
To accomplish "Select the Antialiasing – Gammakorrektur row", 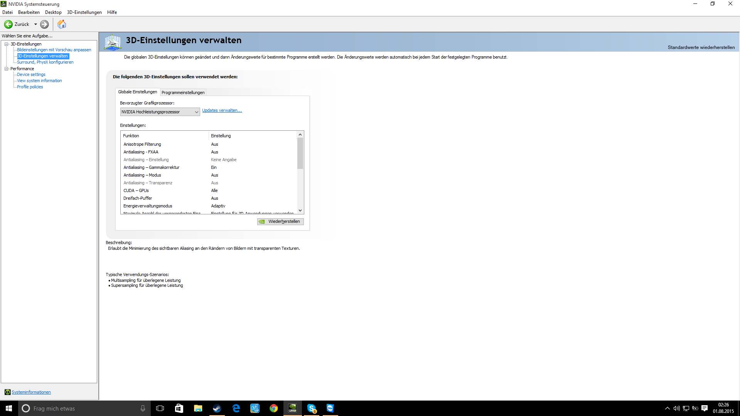I will (x=209, y=167).
